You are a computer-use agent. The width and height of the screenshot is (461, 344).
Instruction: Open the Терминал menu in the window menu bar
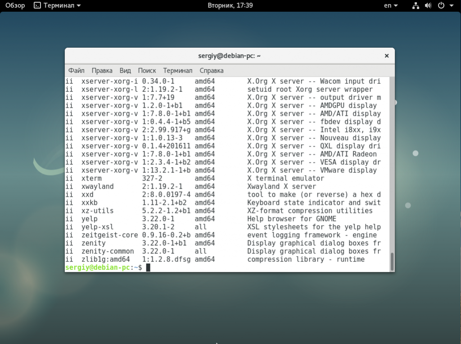pos(177,71)
